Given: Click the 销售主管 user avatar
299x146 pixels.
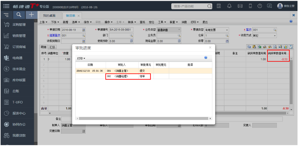Looking at the screenshot, I should click(280, 6).
